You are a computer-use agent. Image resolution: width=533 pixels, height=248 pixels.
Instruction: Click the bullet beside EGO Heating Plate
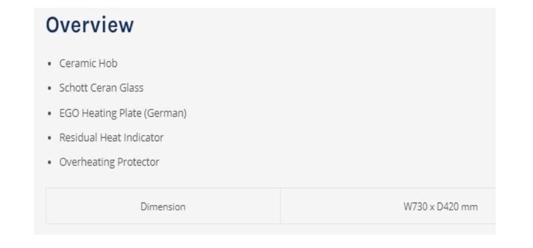click(x=50, y=113)
